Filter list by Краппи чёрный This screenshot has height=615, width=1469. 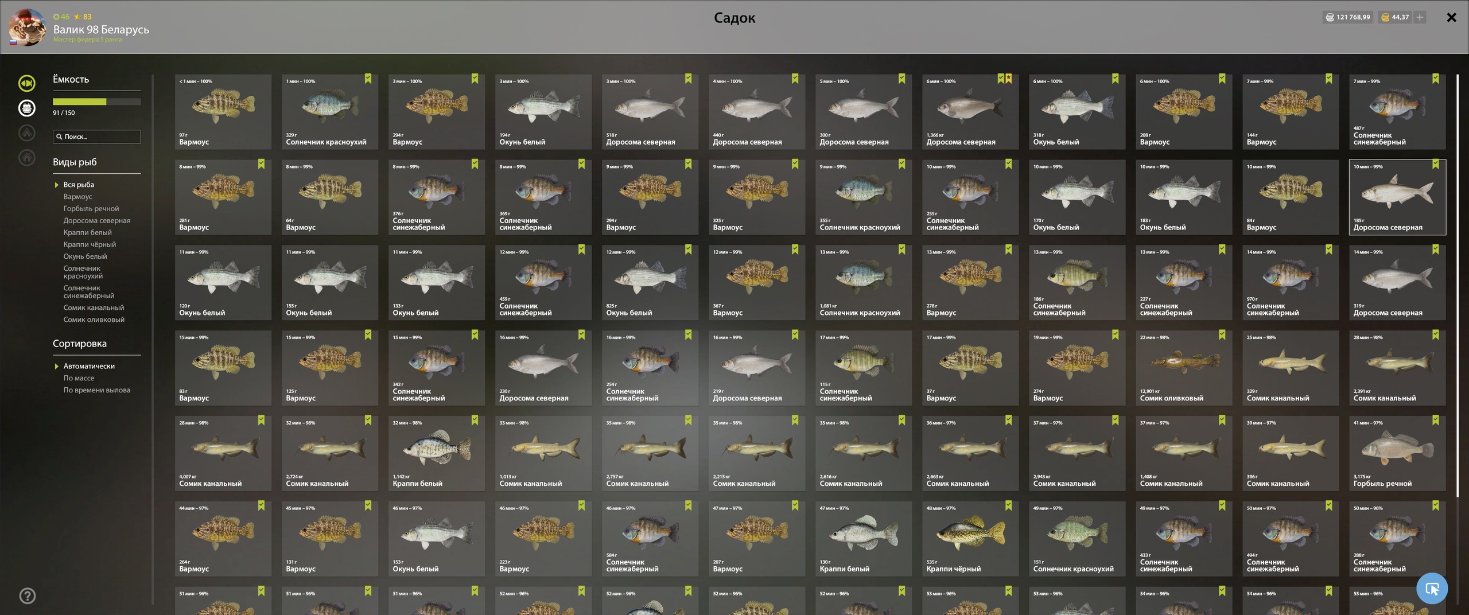(90, 244)
